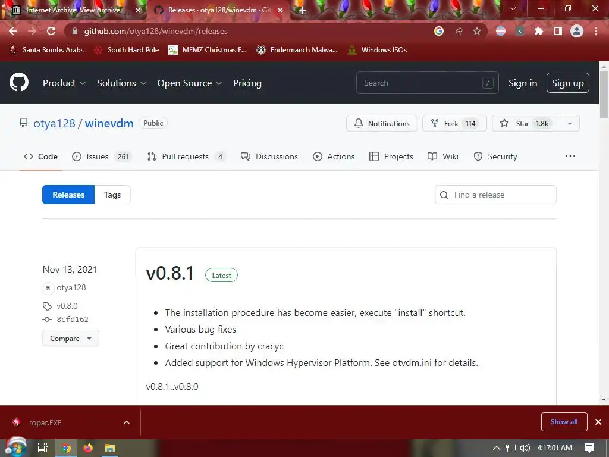Expand the Compare dropdown
The width and height of the screenshot is (609, 457).
[71, 339]
